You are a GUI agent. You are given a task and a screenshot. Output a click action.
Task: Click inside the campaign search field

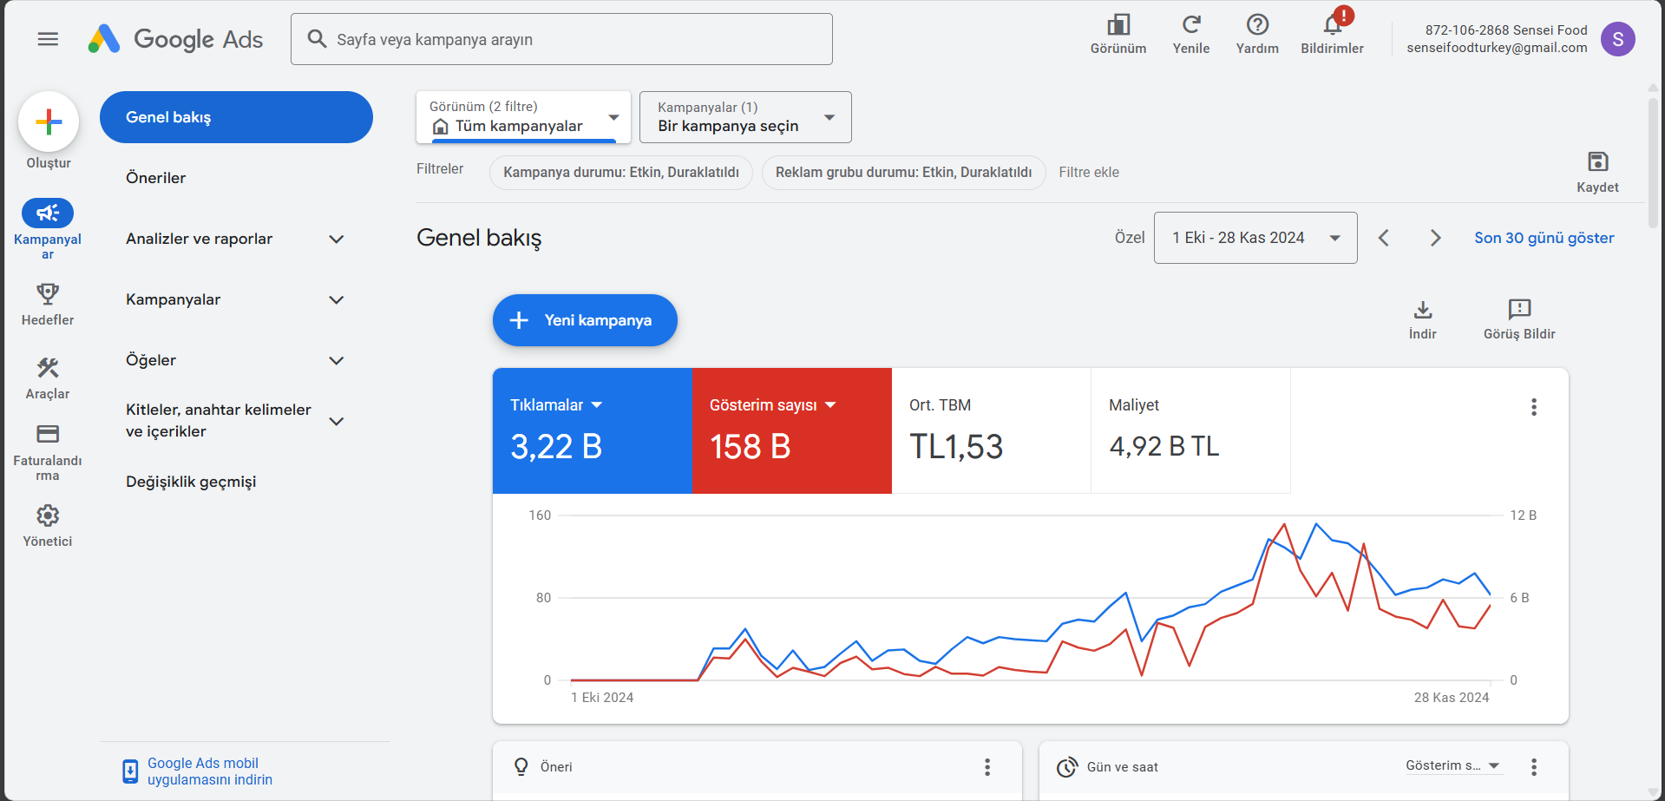[561, 39]
